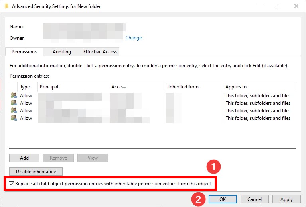Image resolution: width=306 pixels, height=207 pixels.
Task: Switch to the Auditing tab
Action: click(x=62, y=52)
